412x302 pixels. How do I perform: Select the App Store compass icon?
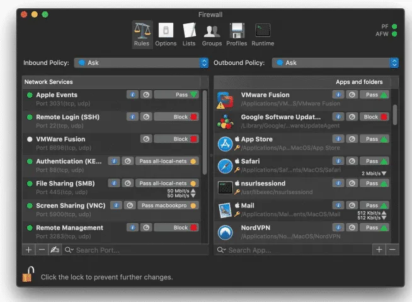225,144
